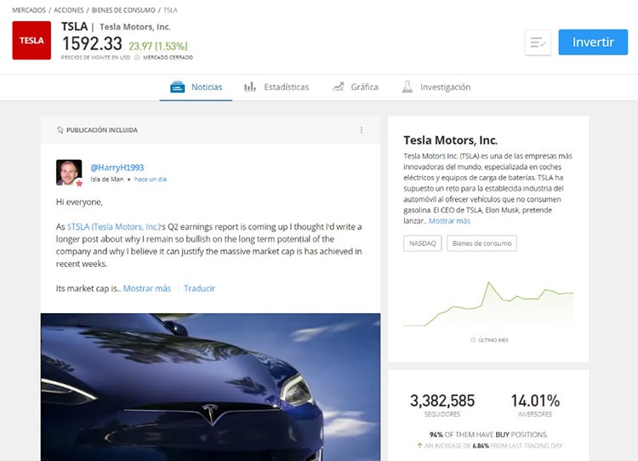Click the 1592.33 price value
Viewport: 638px width, 461px height.
(x=92, y=43)
